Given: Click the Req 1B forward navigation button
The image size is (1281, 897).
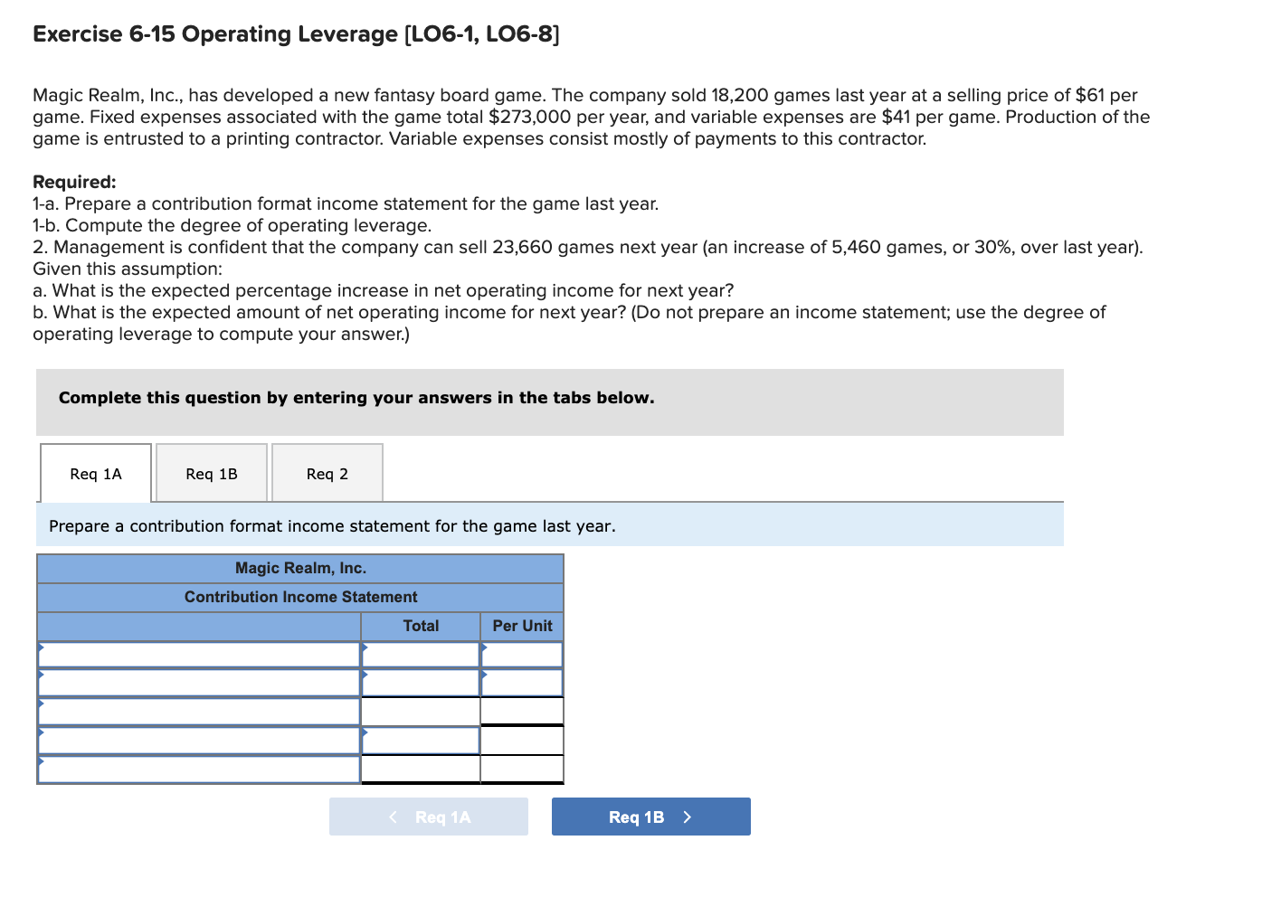Looking at the screenshot, I should coord(650,816).
